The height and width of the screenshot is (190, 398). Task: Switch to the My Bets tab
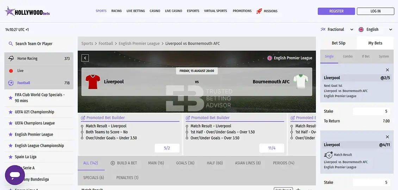coord(375,43)
